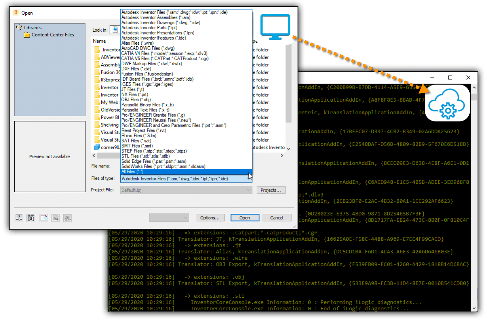
Task: Click the Name column header
Action: click(x=99, y=41)
